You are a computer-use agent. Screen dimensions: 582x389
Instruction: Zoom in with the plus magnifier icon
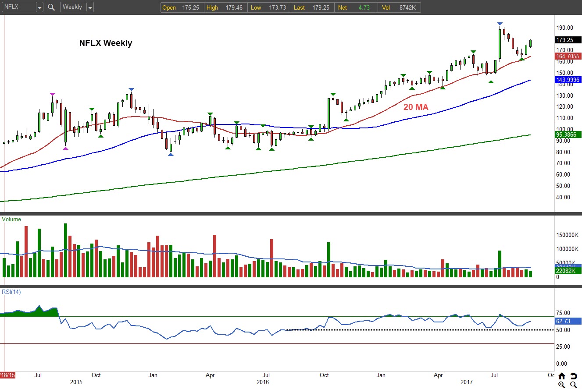click(x=562, y=385)
